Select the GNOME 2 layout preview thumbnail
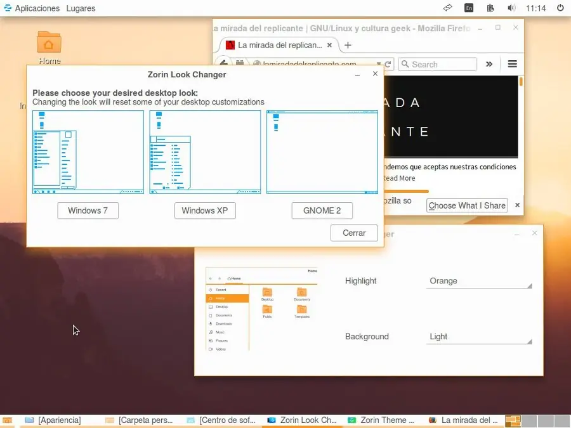This screenshot has height=428, width=571. 322,152
